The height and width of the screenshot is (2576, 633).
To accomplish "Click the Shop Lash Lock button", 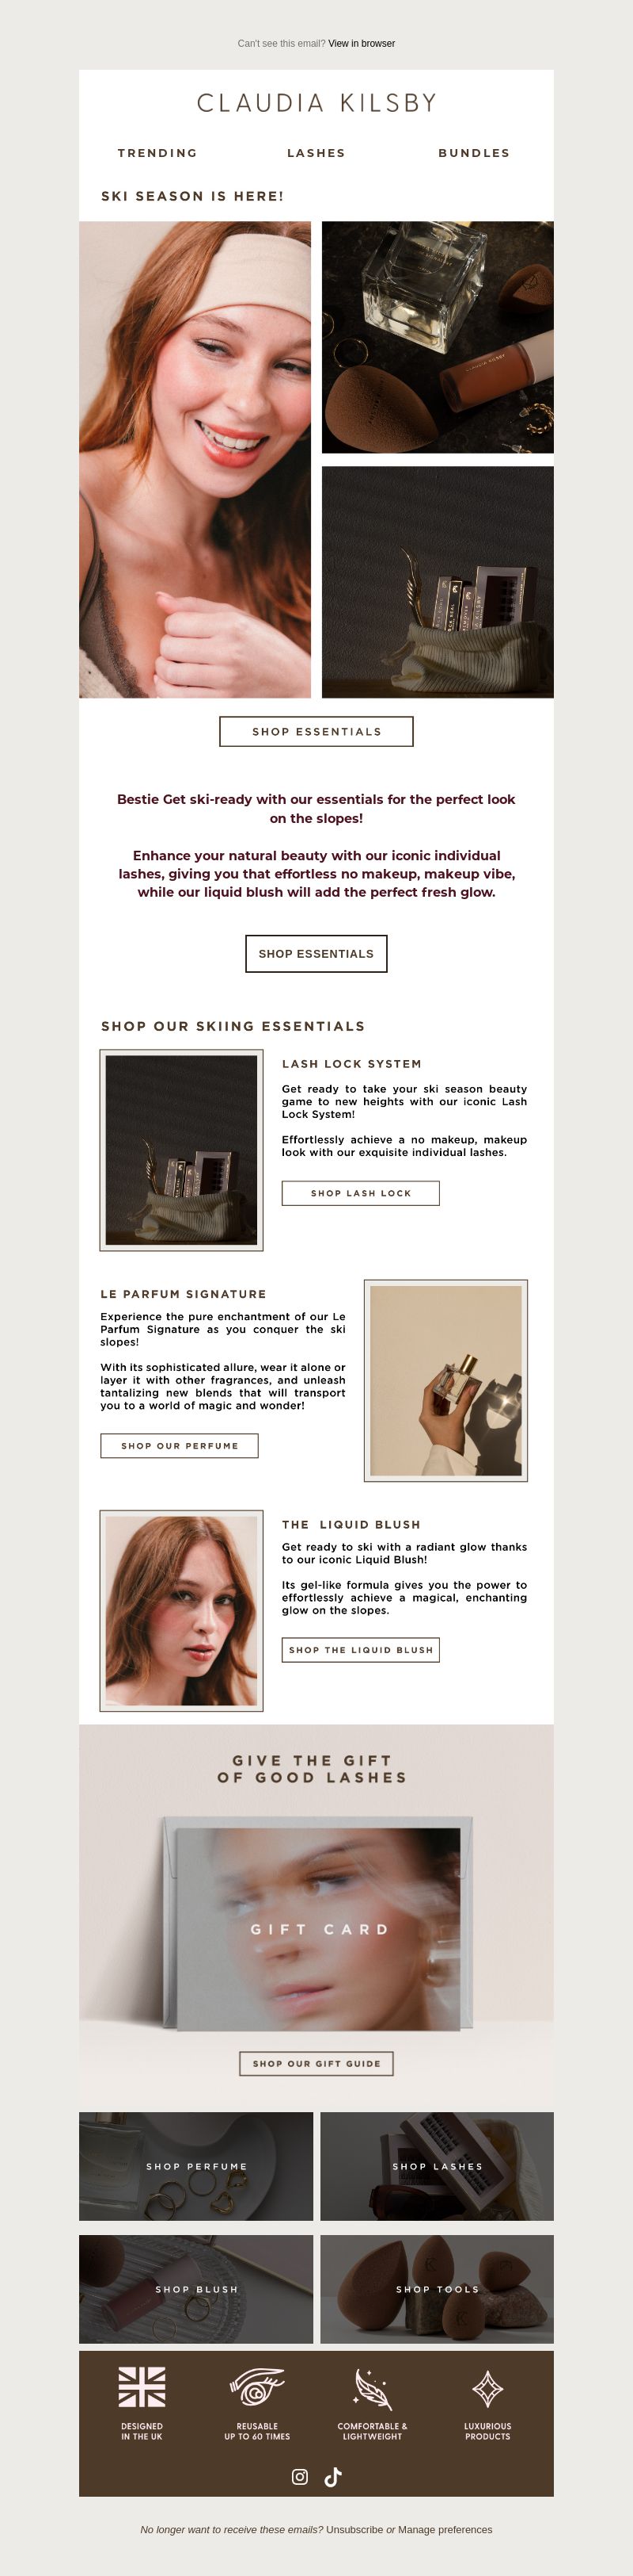I will coord(361,1193).
